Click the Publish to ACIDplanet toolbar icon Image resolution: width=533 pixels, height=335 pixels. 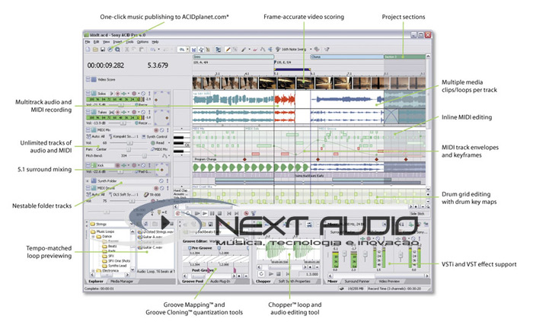coord(110,49)
